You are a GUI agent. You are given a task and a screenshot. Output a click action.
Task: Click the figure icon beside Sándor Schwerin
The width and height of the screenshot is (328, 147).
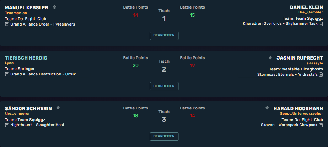[x=58, y=108]
